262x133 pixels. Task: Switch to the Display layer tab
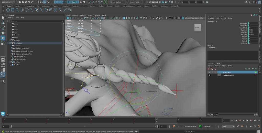click(211, 63)
